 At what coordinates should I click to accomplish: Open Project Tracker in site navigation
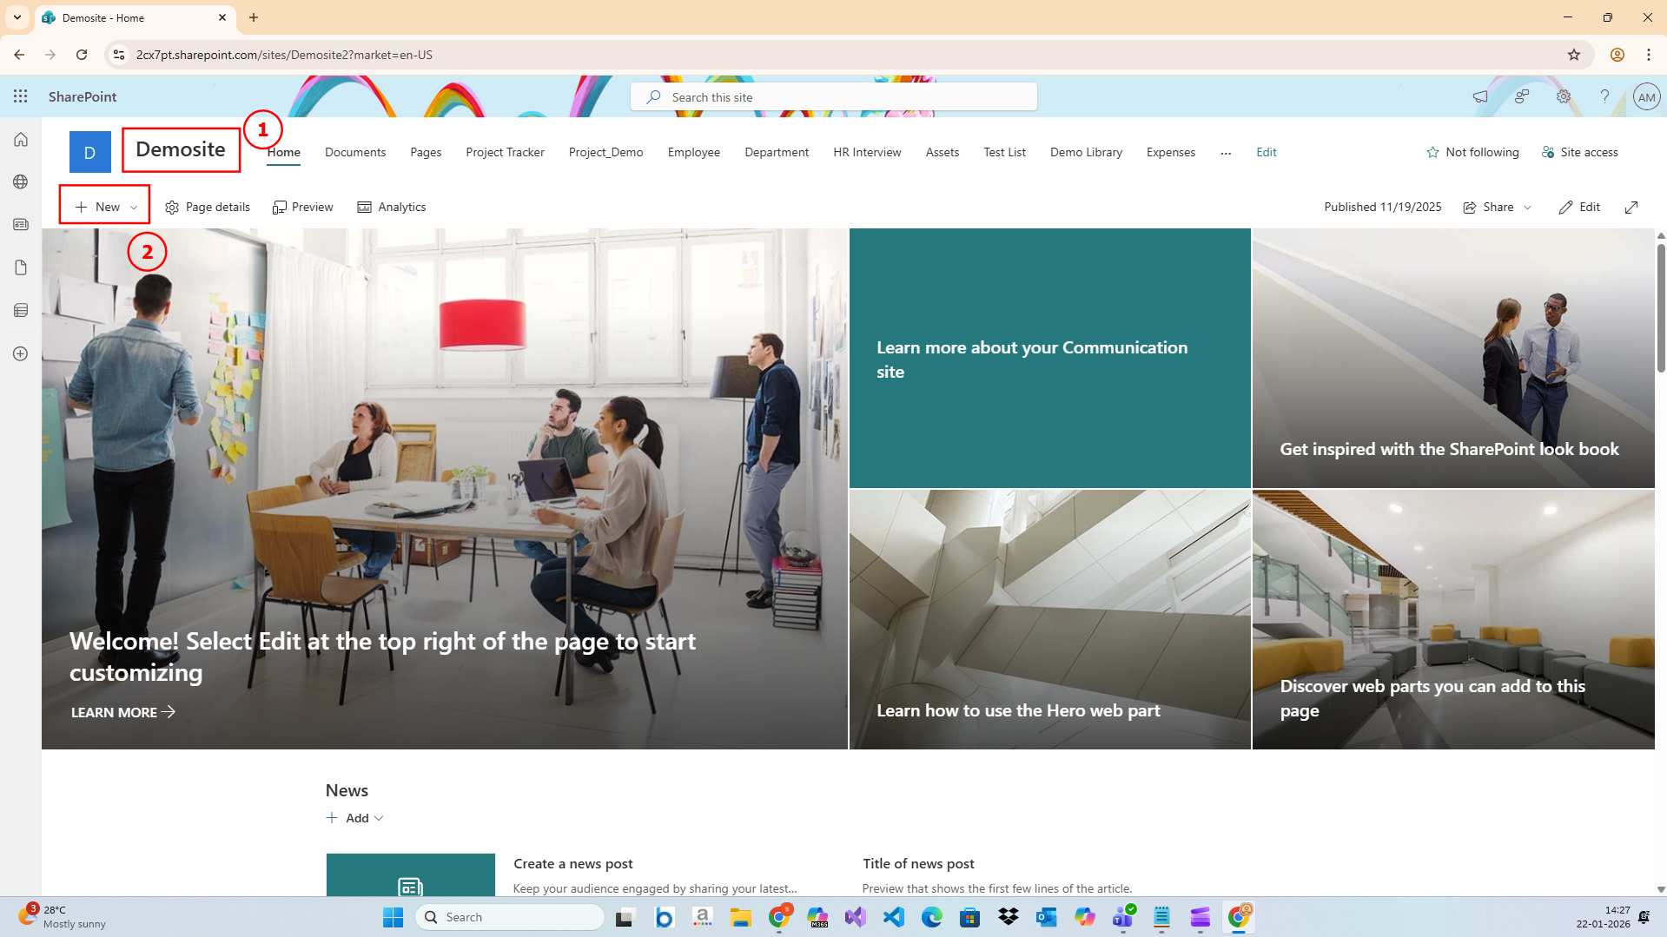pyautogui.click(x=505, y=152)
